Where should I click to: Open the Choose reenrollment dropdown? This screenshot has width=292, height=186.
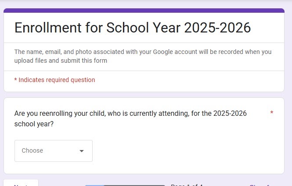(53, 150)
